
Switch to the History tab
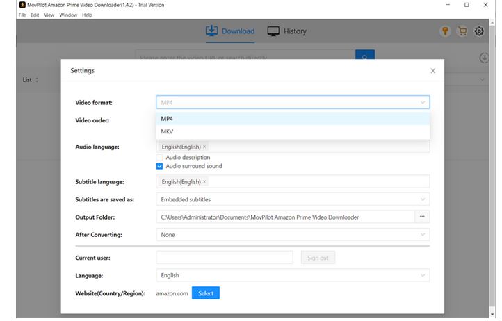pos(287,31)
